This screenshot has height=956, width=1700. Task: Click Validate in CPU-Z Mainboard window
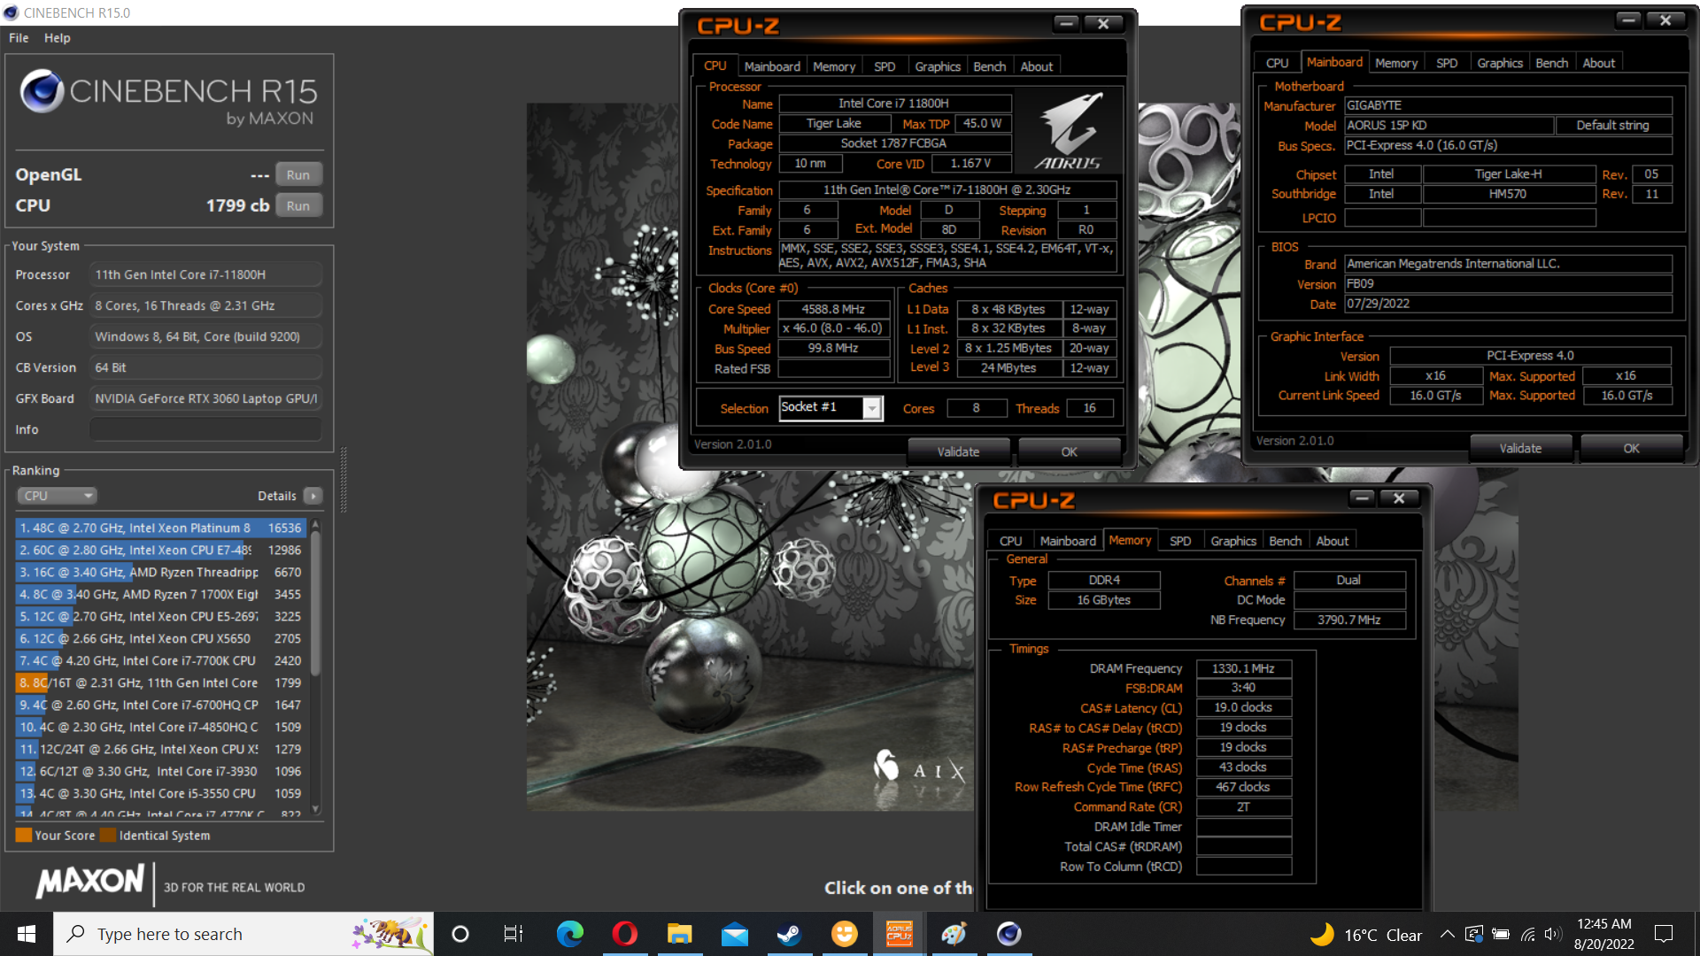click(1520, 448)
